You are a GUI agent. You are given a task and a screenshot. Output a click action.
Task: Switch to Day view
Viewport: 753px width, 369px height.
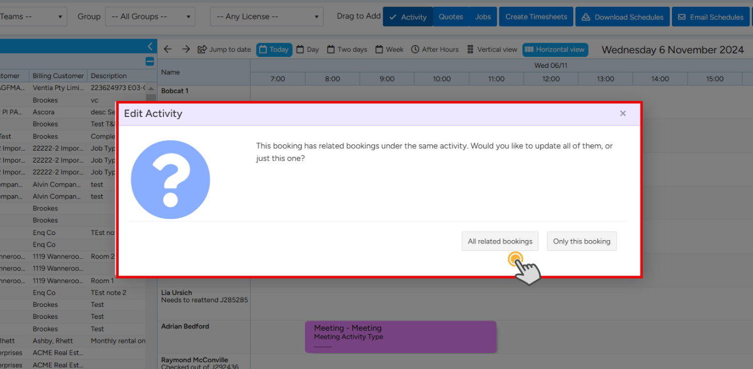coord(307,50)
